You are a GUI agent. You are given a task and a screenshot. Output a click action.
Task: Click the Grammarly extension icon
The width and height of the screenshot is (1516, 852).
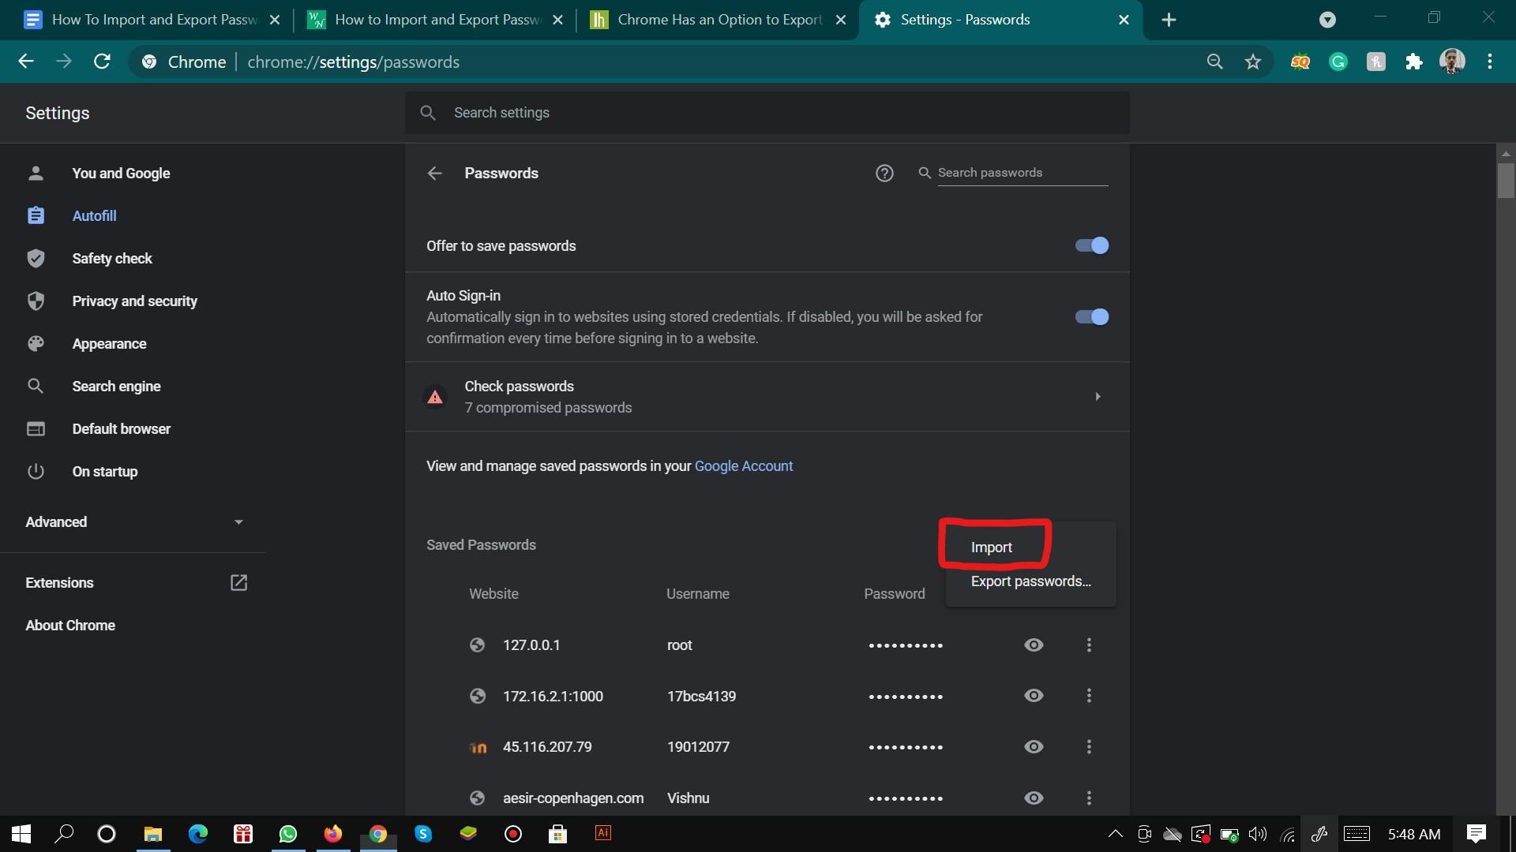pyautogui.click(x=1338, y=62)
